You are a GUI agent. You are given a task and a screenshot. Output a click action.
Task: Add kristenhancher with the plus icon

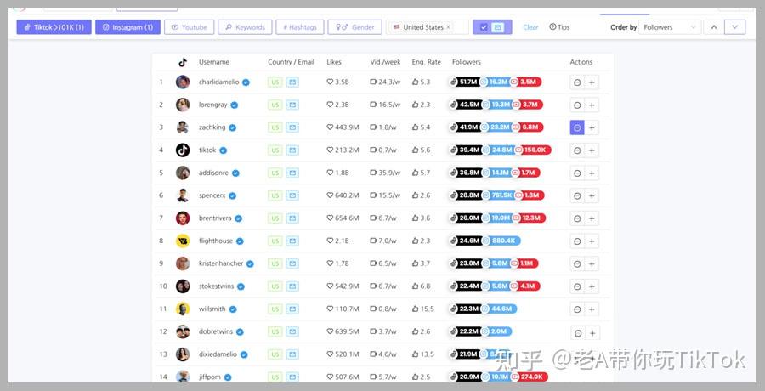[x=592, y=264]
